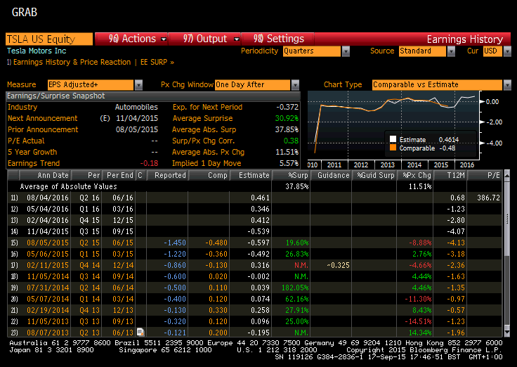Click the Reported column header
The height and width of the screenshot is (367, 517).
167,175
